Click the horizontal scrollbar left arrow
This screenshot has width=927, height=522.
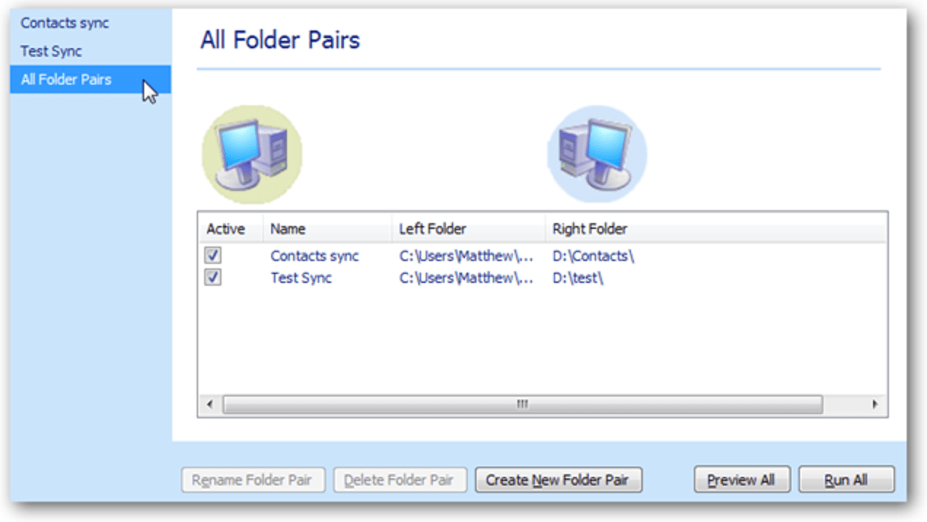tap(209, 404)
